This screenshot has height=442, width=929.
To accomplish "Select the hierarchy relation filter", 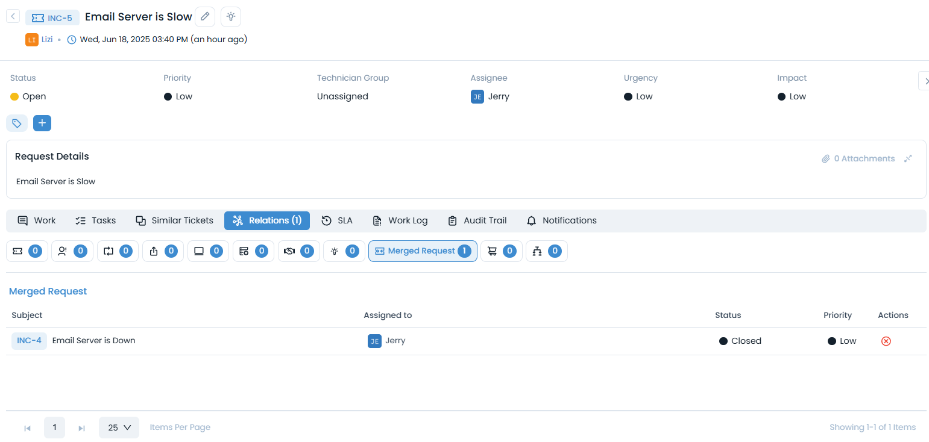I will click(546, 251).
